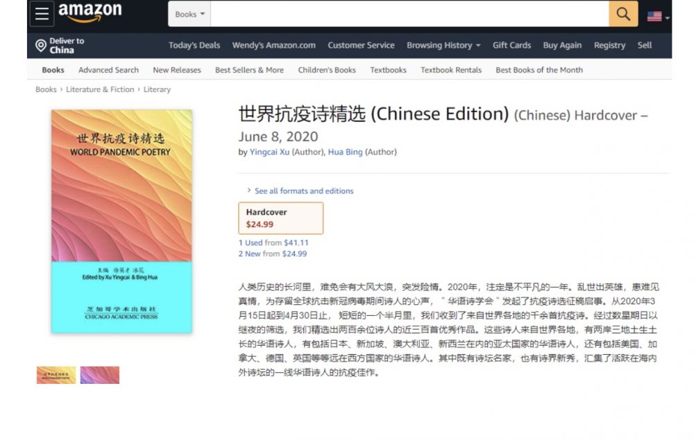Click the Deliver to China location pin
The height and width of the screenshot is (440, 694).
41,46
